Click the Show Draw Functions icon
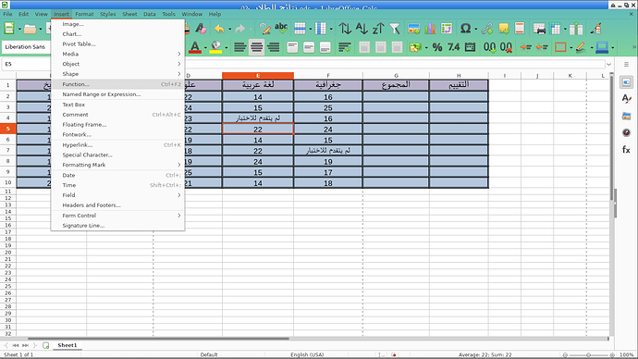638x359 pixels. click(x=595, y=29)
